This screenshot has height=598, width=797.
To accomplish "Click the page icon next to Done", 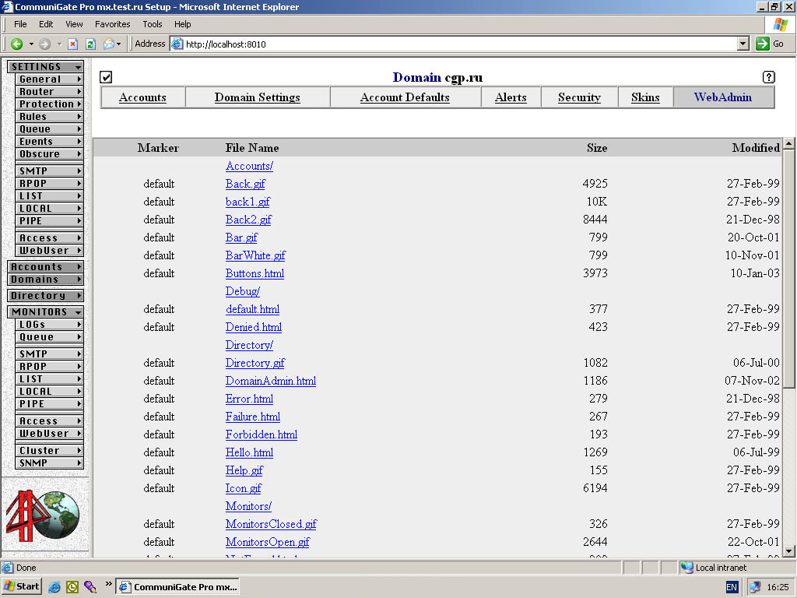I will 8,568.
